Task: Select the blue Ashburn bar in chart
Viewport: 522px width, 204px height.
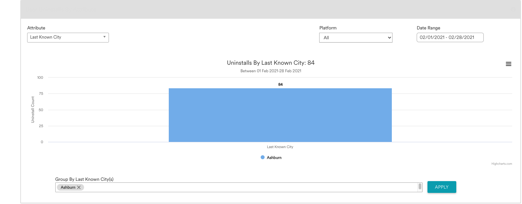Action: [x=280, y=115]
